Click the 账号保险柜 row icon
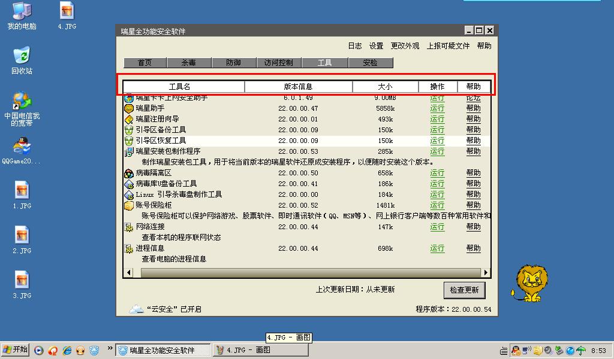 click(x=129, y=205)
